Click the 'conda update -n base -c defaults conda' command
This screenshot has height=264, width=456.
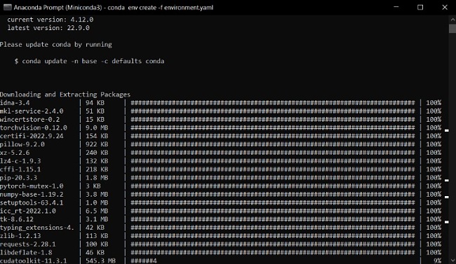pos(93,62)
